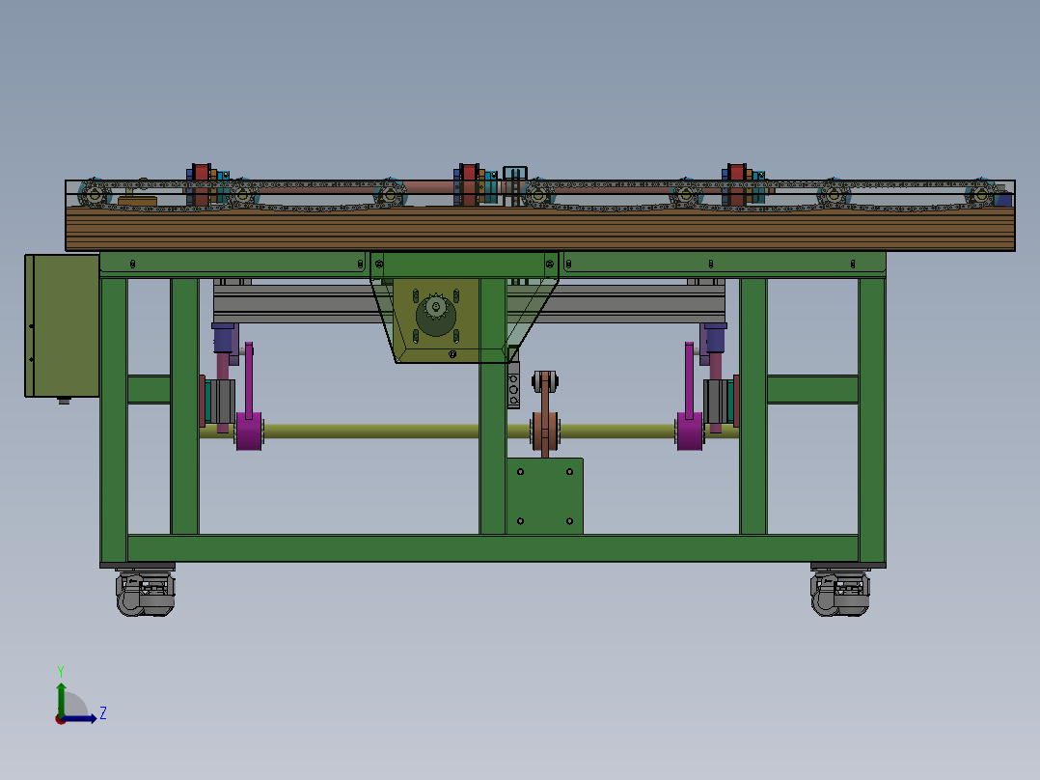Select the brown wooden conveyor side board

(540, 229)
